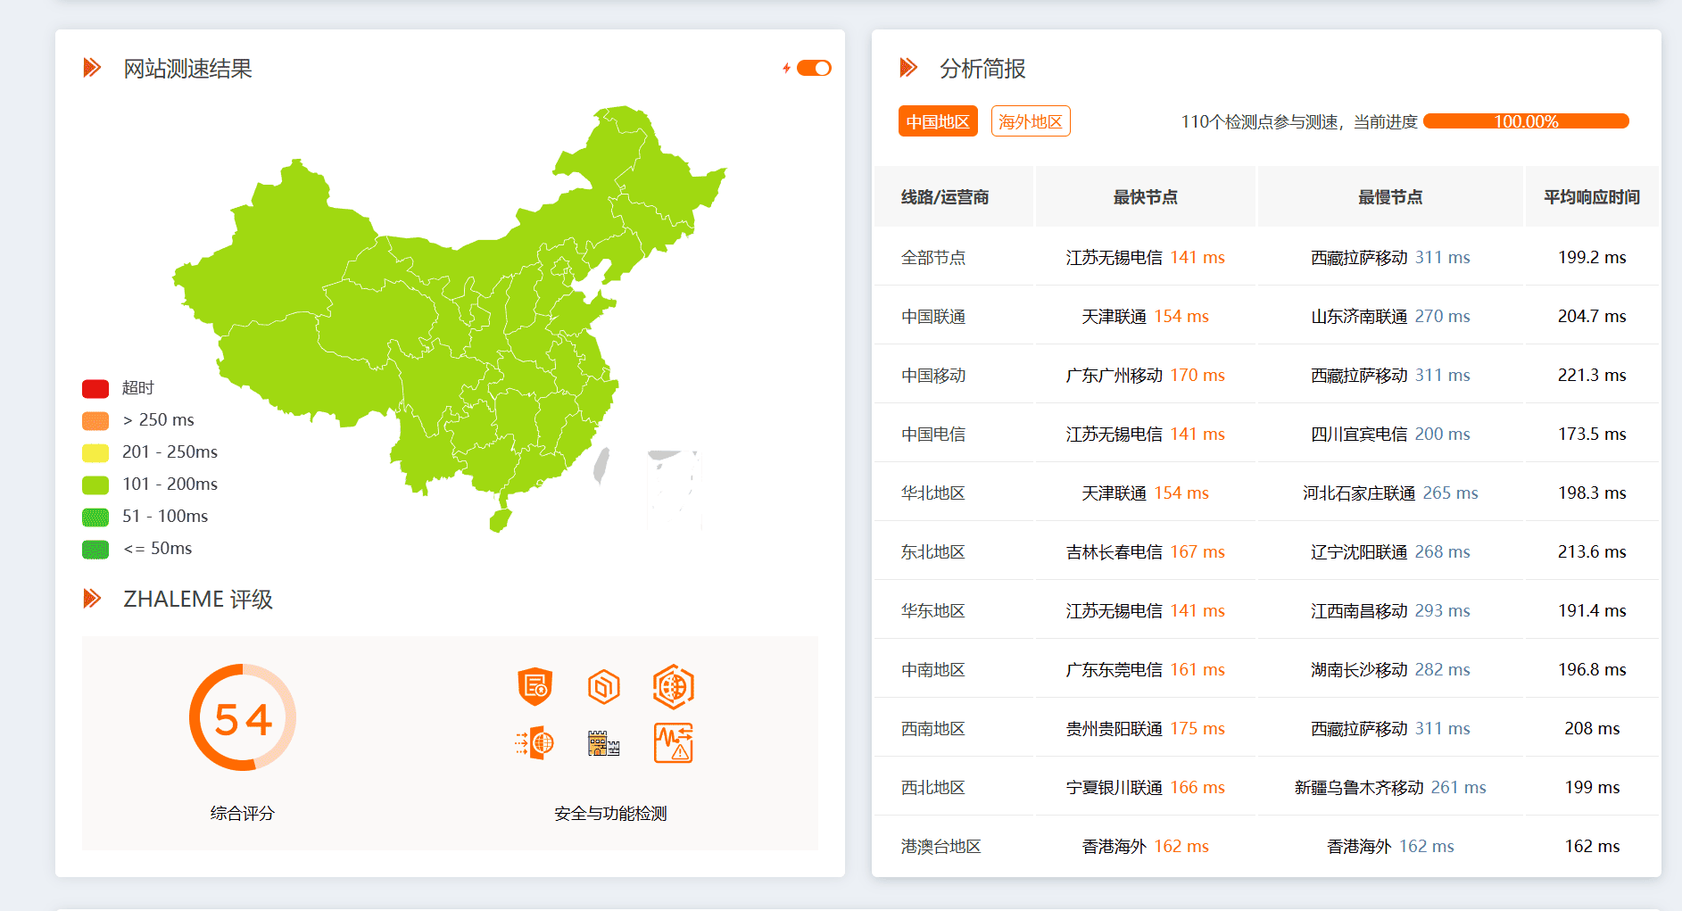Click the small lightning bolt icon
Screen dimensions: 1682x911
(x=786, y=68)
